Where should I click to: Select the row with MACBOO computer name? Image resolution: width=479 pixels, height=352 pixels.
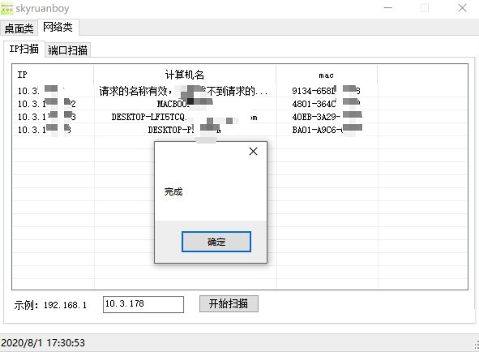point(240,104)
